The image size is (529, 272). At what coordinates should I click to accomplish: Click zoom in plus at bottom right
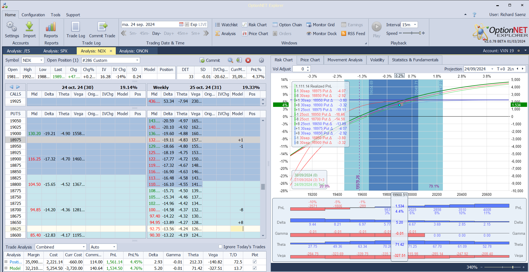point(523,267)
